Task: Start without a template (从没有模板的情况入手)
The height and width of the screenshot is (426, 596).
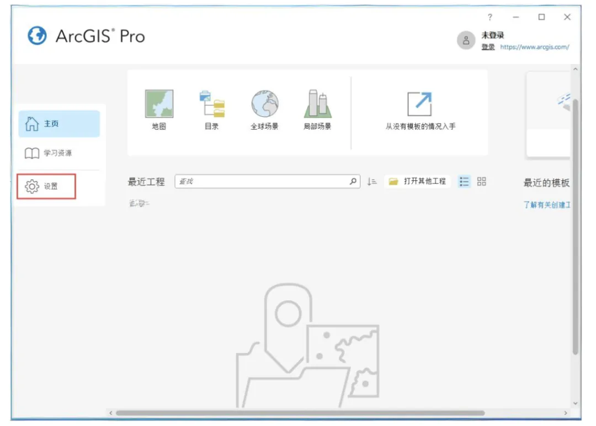Action: tap(420, 110)
